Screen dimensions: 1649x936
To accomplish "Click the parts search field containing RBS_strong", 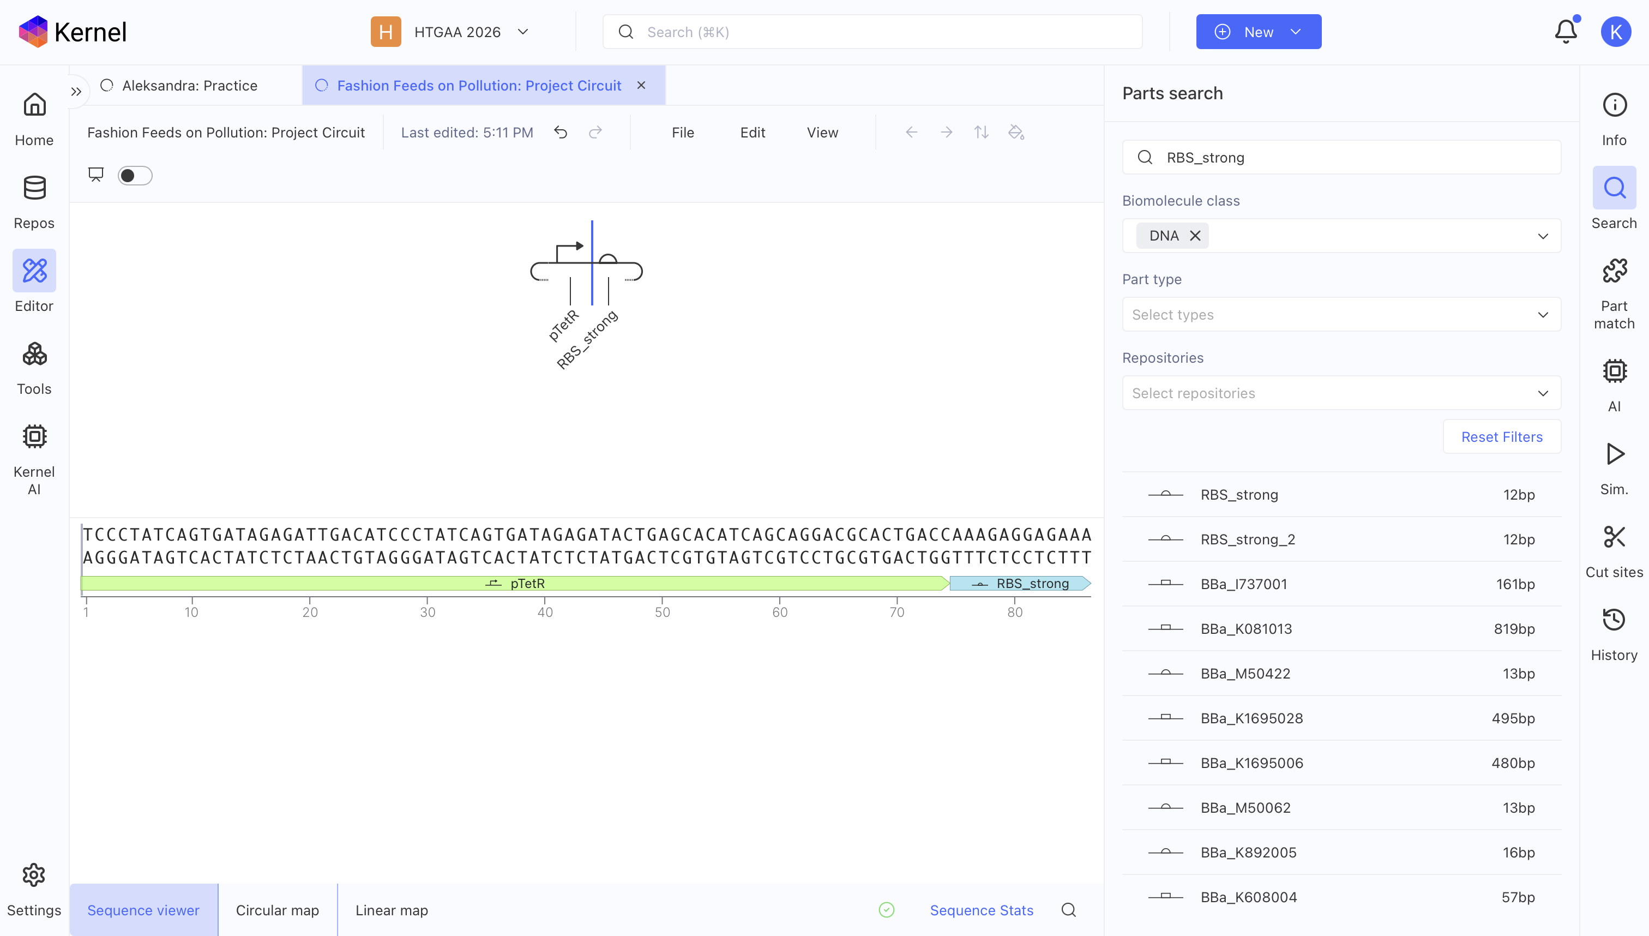I will (1341, 158).
